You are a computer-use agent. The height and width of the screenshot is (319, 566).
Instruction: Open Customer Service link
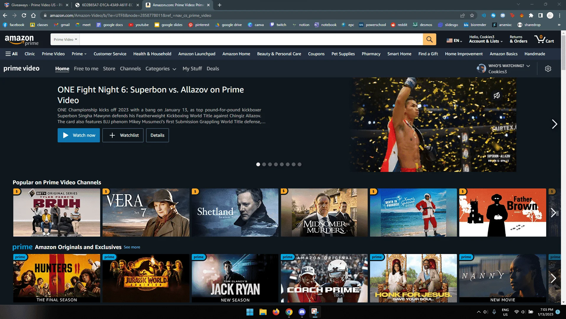click(110, 54)
